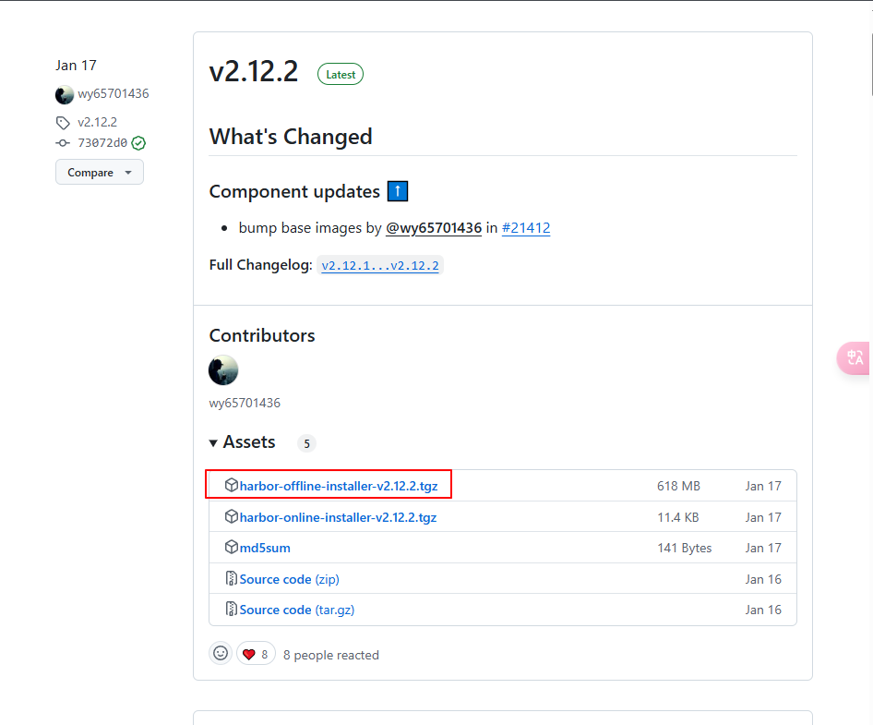Click the wy65701436 avatar in the sidebar
873x725 pixels.
(x=65, y=95)
